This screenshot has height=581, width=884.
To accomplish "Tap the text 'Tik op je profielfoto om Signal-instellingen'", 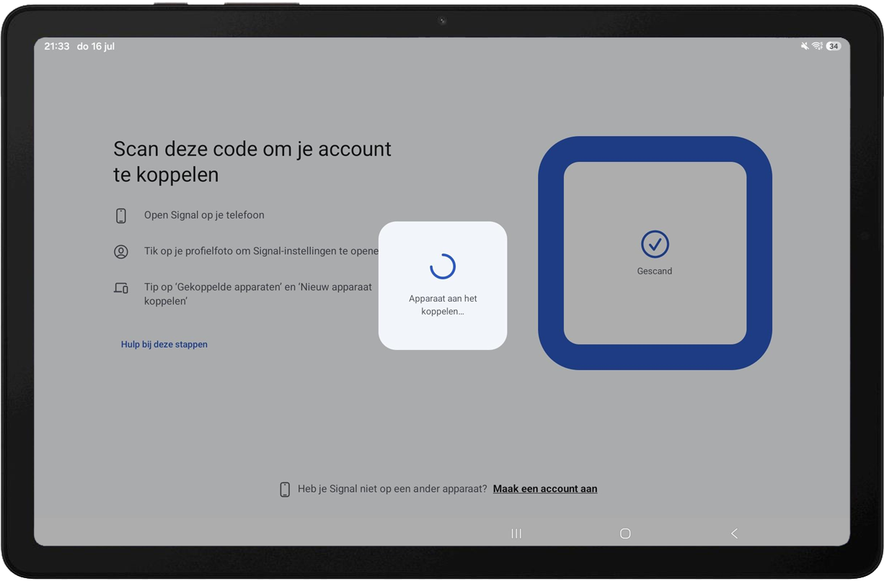I will [261, 251].
